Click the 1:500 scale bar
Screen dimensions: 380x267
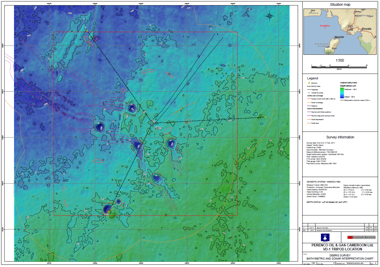(x=339, y=66)
